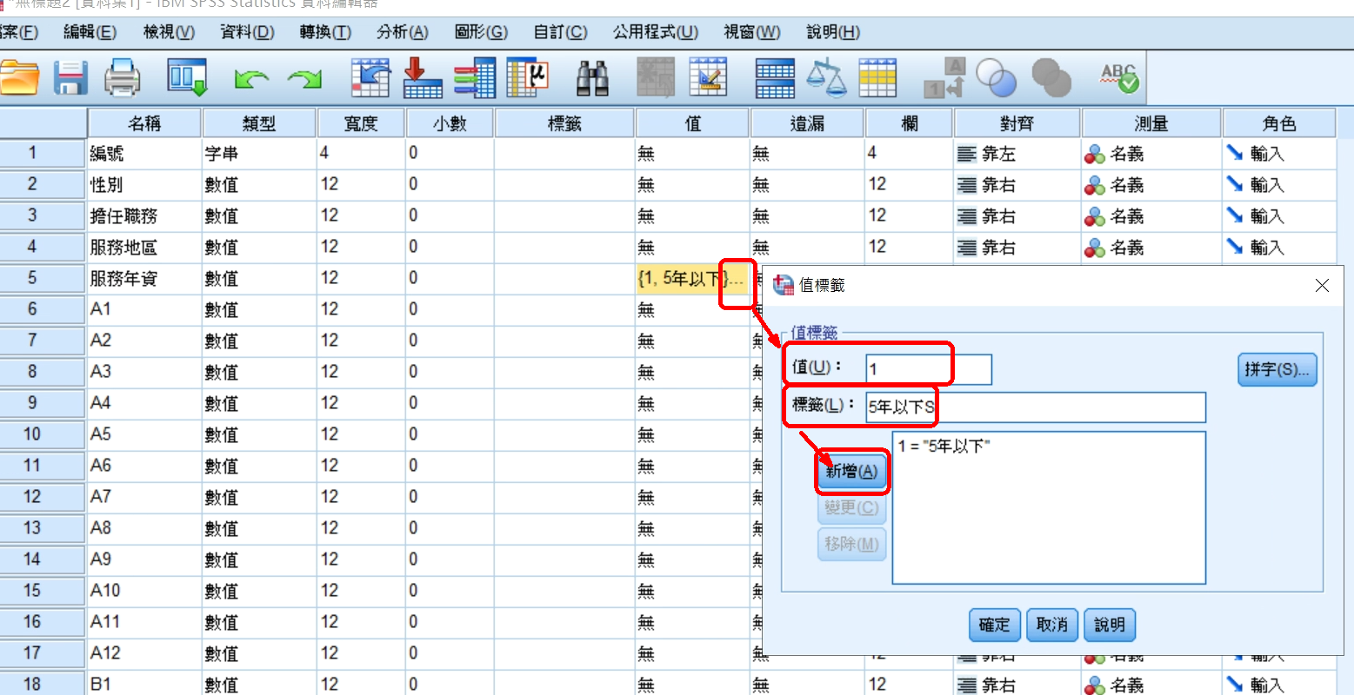This screenshot has height=695, width=1354.
Task: Select the 1 = "5年以下" list entry
Action: (x=944, y=446)
